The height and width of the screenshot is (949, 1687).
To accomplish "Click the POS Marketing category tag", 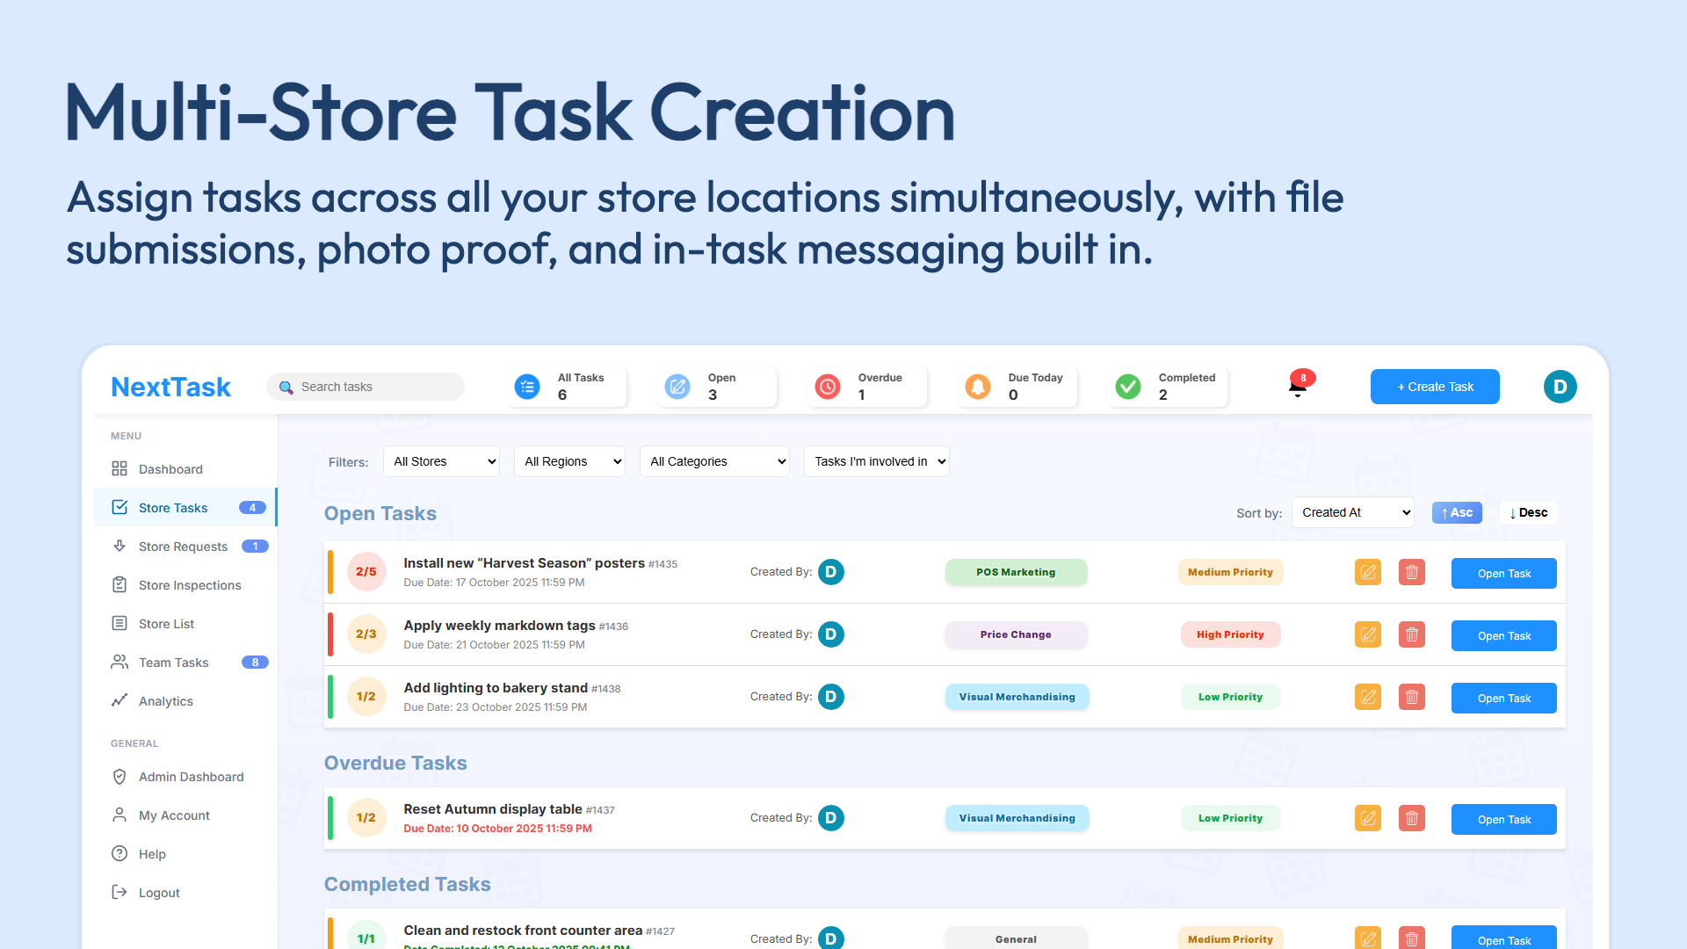I will 1016,572.
